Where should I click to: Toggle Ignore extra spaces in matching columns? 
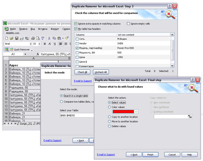(76, 24)
